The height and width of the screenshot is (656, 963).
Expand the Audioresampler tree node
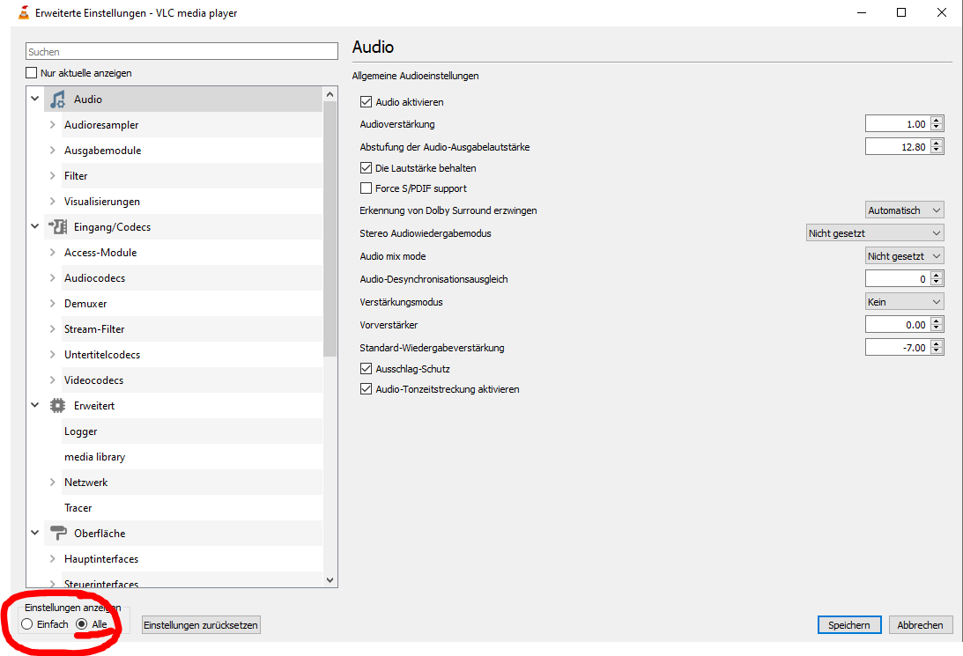53,125
